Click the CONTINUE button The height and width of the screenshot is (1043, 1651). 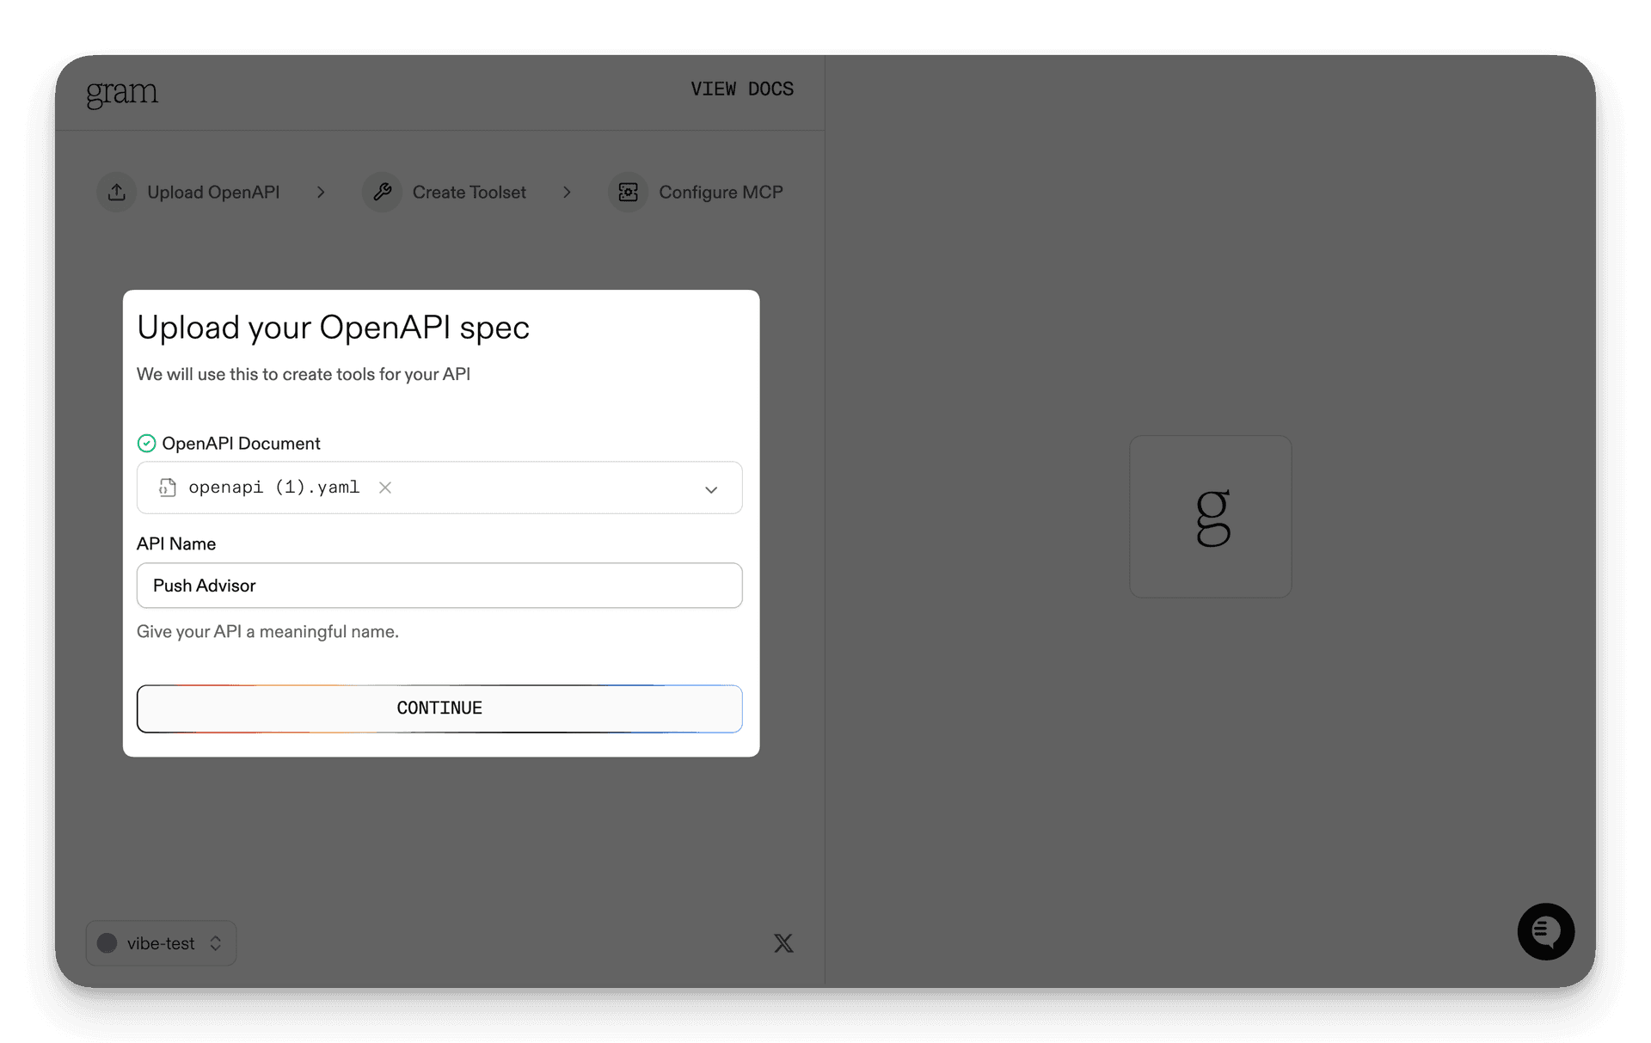tap(439, 708)
